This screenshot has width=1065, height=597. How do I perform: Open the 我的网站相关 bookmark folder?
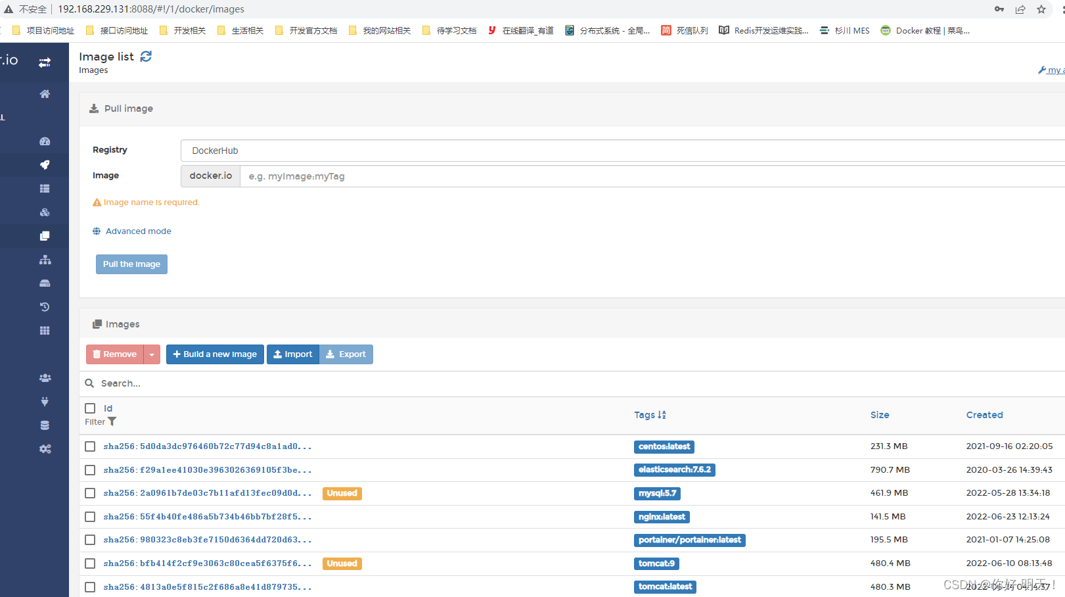pyautogui.click(x=380, y=30)
